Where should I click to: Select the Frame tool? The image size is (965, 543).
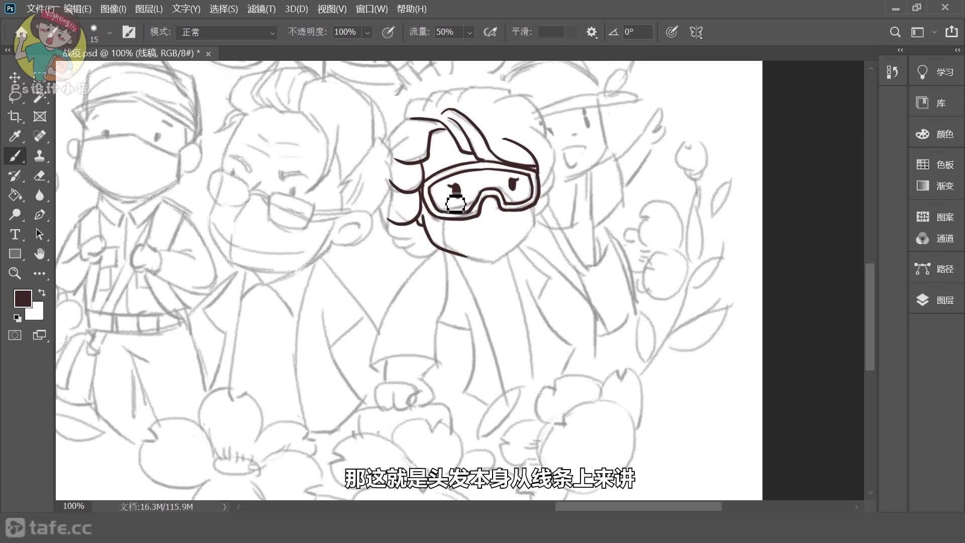pos(40,116)
